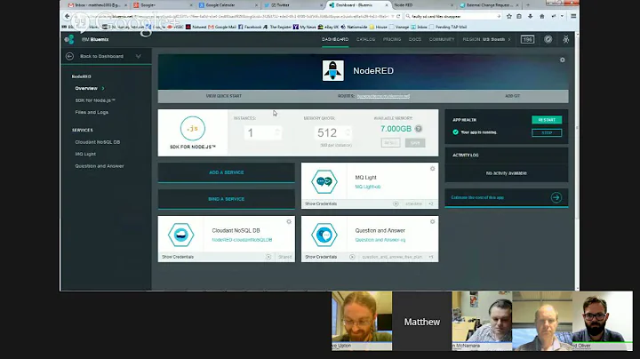Image resolution: width=640 pixels, height=359 pixels.
Task: Click the IBM Bluemix logo icon
Action: click(69, 39)
